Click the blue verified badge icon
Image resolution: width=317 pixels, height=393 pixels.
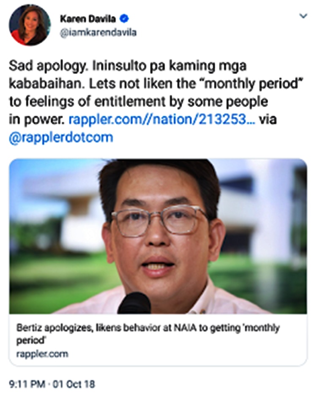coord(125,19)
